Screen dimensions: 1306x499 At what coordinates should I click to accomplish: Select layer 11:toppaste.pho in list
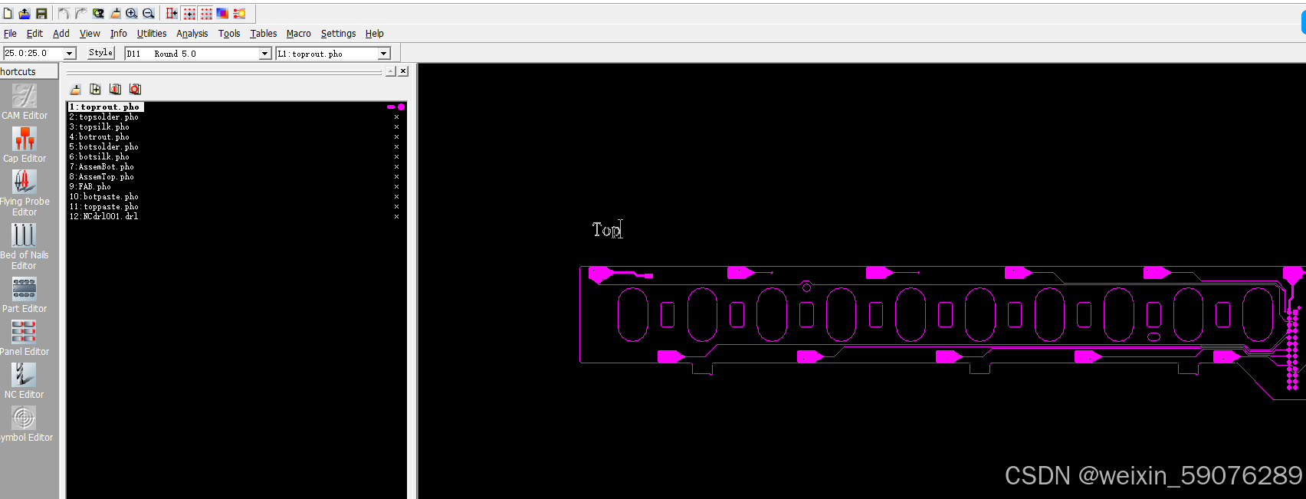coord(104,207)
